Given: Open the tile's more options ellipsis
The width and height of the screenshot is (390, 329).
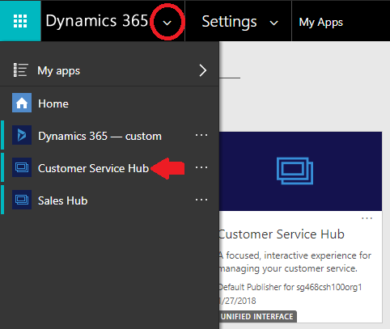Looking at the screenshot, I should (x=367, y=218).
